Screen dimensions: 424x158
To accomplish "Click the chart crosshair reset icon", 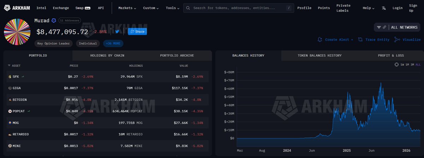I will coord(396,65).
